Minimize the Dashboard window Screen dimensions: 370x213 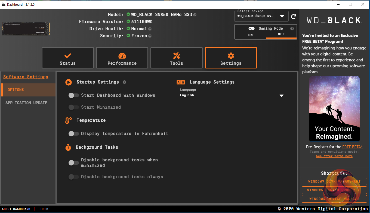pyautogui.click(x=338, y=4)
